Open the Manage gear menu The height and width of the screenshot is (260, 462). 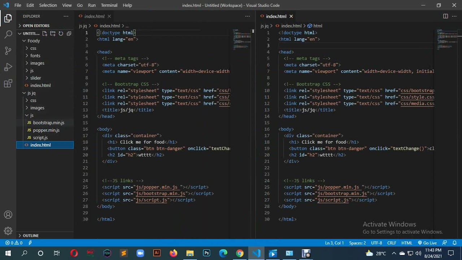pos(8,231)
